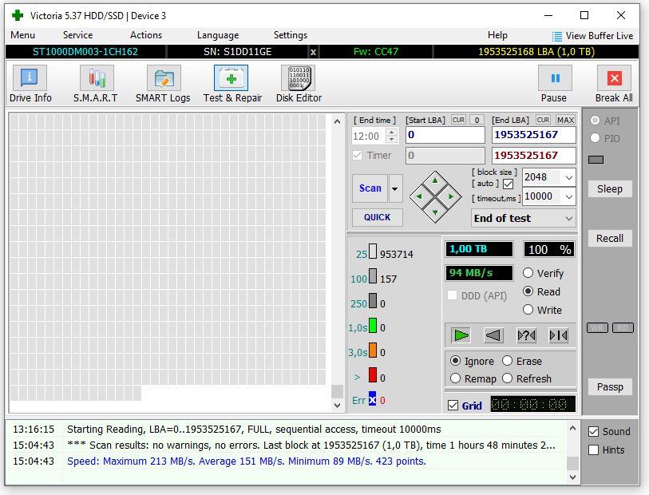Open the Actions menu

pyautogui.click(x=146, y=35)
